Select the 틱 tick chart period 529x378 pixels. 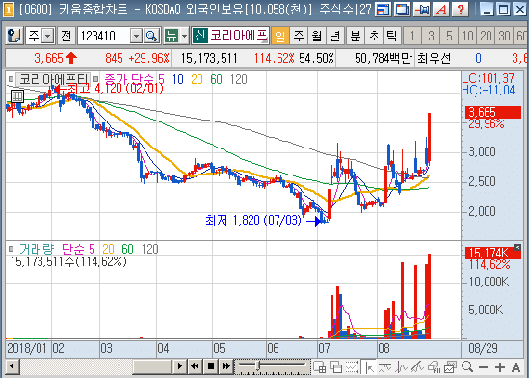[x=391, y=36]
